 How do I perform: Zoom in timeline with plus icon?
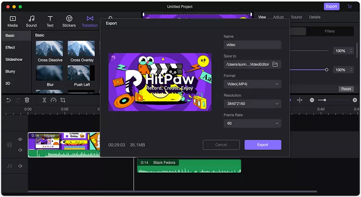point(355,100)
